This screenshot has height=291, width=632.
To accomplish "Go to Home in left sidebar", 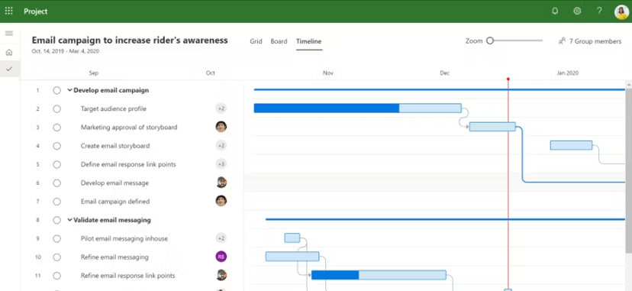I will [9, 53].
